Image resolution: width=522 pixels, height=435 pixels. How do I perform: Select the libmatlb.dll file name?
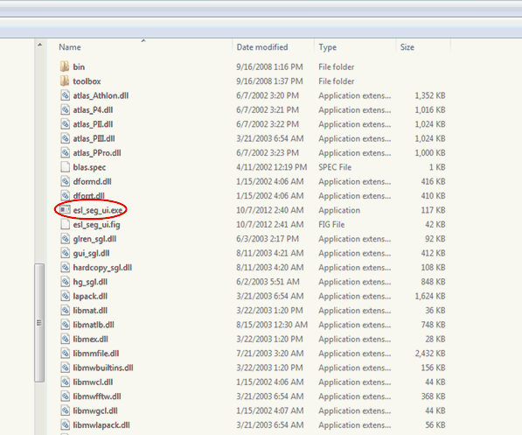click(94, 325)
